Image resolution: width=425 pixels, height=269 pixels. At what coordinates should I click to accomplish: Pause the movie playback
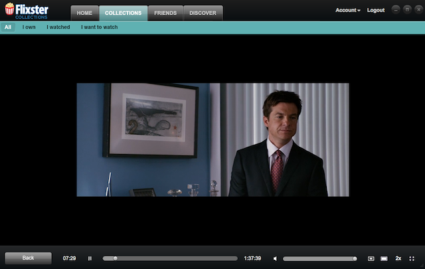tap(90, 258)
